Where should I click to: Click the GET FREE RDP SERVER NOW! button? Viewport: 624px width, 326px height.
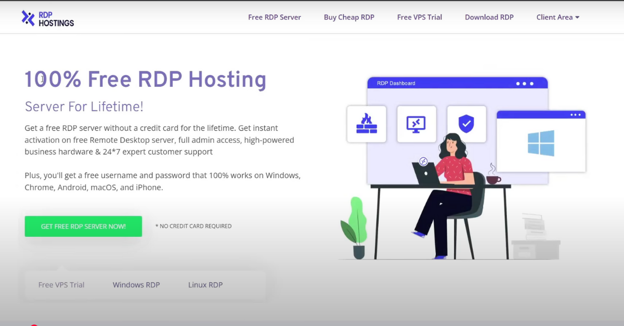(83, 226)
